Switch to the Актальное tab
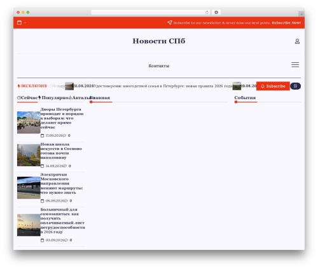The height and width of the screenshot is (269, 318). [81, 98]
